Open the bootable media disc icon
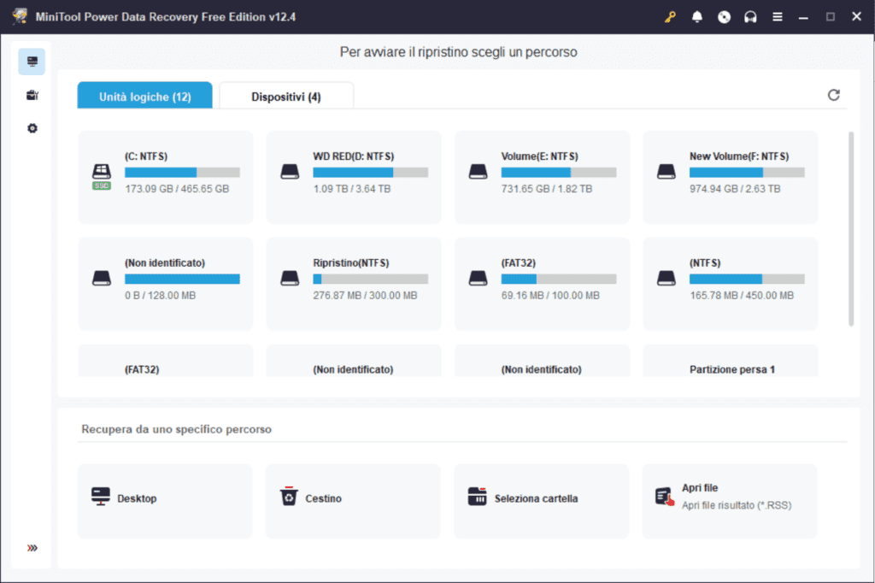This screenshot has height=583, width=875. click(x=723, y=16)
